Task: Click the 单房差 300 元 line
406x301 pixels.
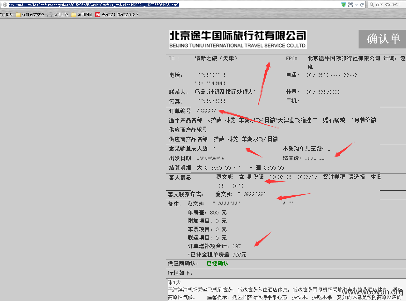Action: 207,213
